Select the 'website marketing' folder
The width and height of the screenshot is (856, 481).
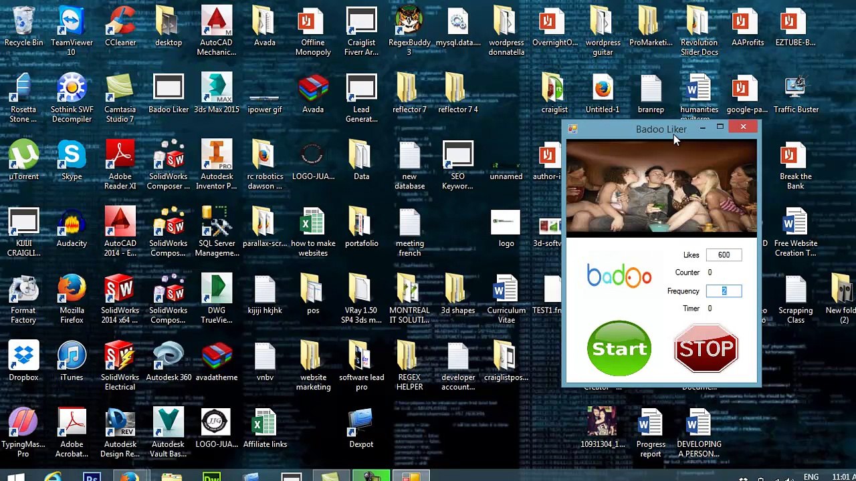tap(313, 365)
